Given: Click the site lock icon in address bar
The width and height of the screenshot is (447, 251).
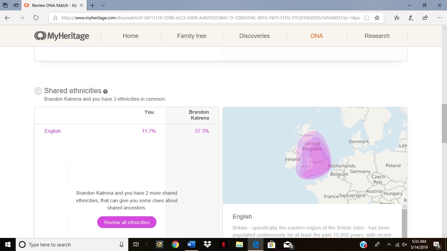Looking at the screenshot, I should (x=55, y=18).
